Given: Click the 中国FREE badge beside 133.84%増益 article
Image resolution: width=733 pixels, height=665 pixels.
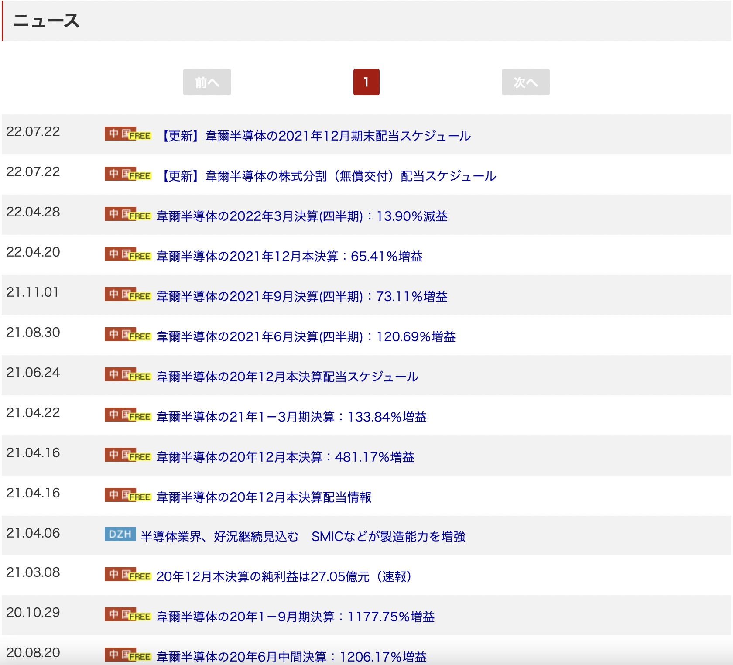Looking at the screenshot, I should coord(128,415).
